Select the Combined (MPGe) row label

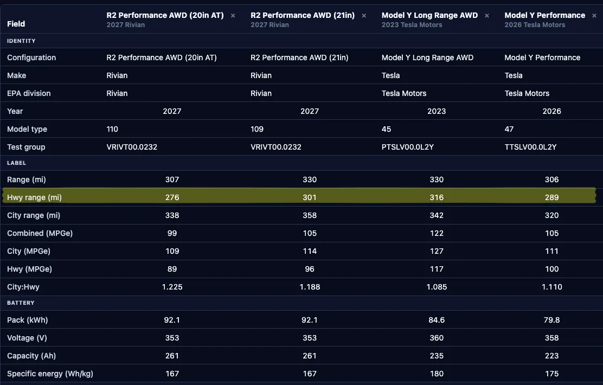[40, 233]
